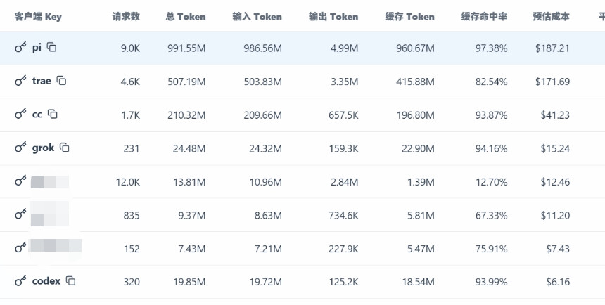
Task: Open the trae key name
Action: 42,81
